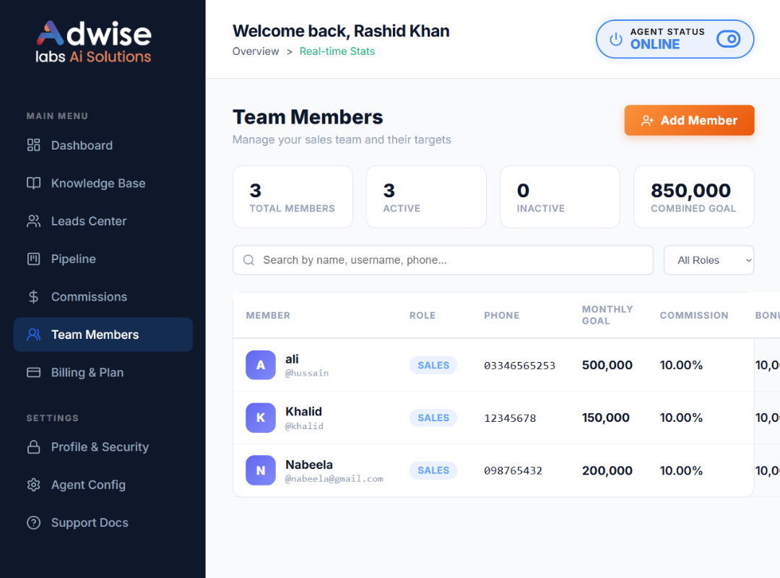Click the Real-time Stats breadcrumb
Image resolution: width=780 pixels, height=578 pixels.
coord(337,51)
